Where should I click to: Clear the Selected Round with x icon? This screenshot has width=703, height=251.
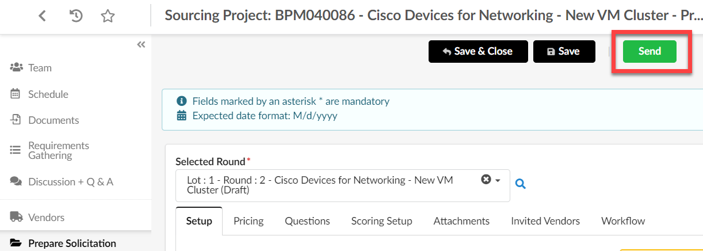(486, 180)
